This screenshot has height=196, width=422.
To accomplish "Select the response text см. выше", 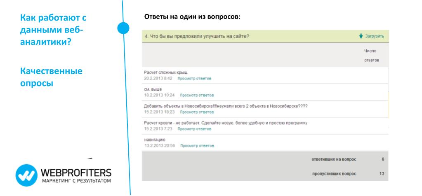I will pyautogui.click(x=153, y=89).
